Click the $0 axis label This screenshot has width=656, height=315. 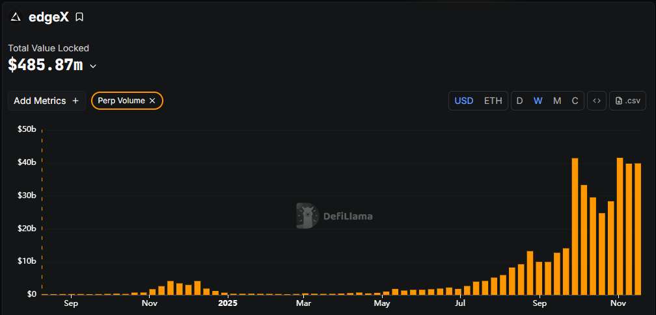tap(31, 294)
